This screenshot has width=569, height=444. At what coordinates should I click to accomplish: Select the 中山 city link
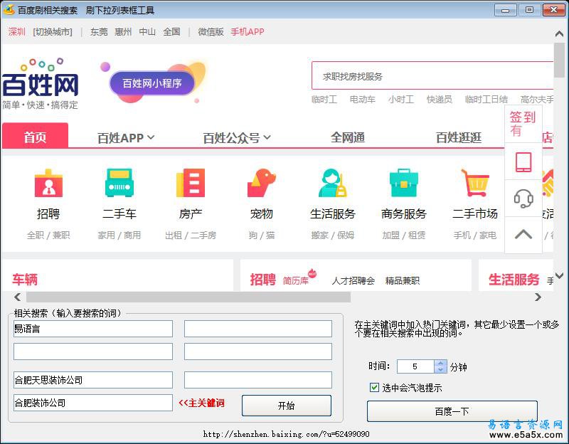click(x=147, y=32)
